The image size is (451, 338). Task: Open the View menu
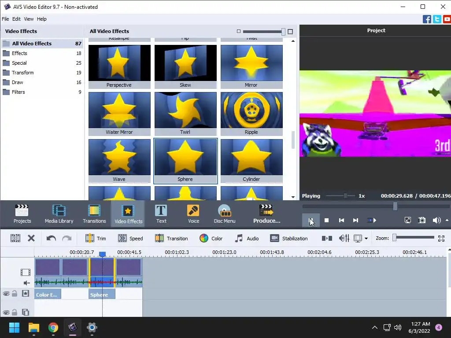click(x=29, y=19)
